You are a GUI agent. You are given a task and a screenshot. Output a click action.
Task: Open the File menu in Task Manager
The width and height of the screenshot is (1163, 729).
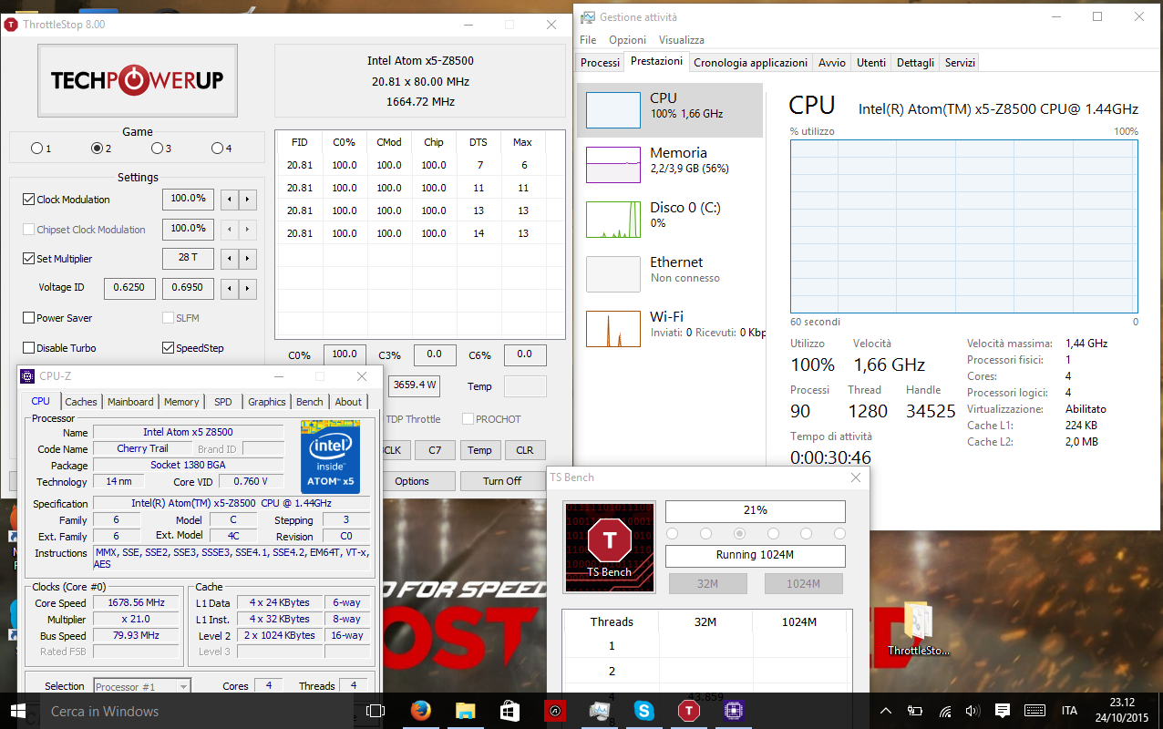(x=588, y=40)
